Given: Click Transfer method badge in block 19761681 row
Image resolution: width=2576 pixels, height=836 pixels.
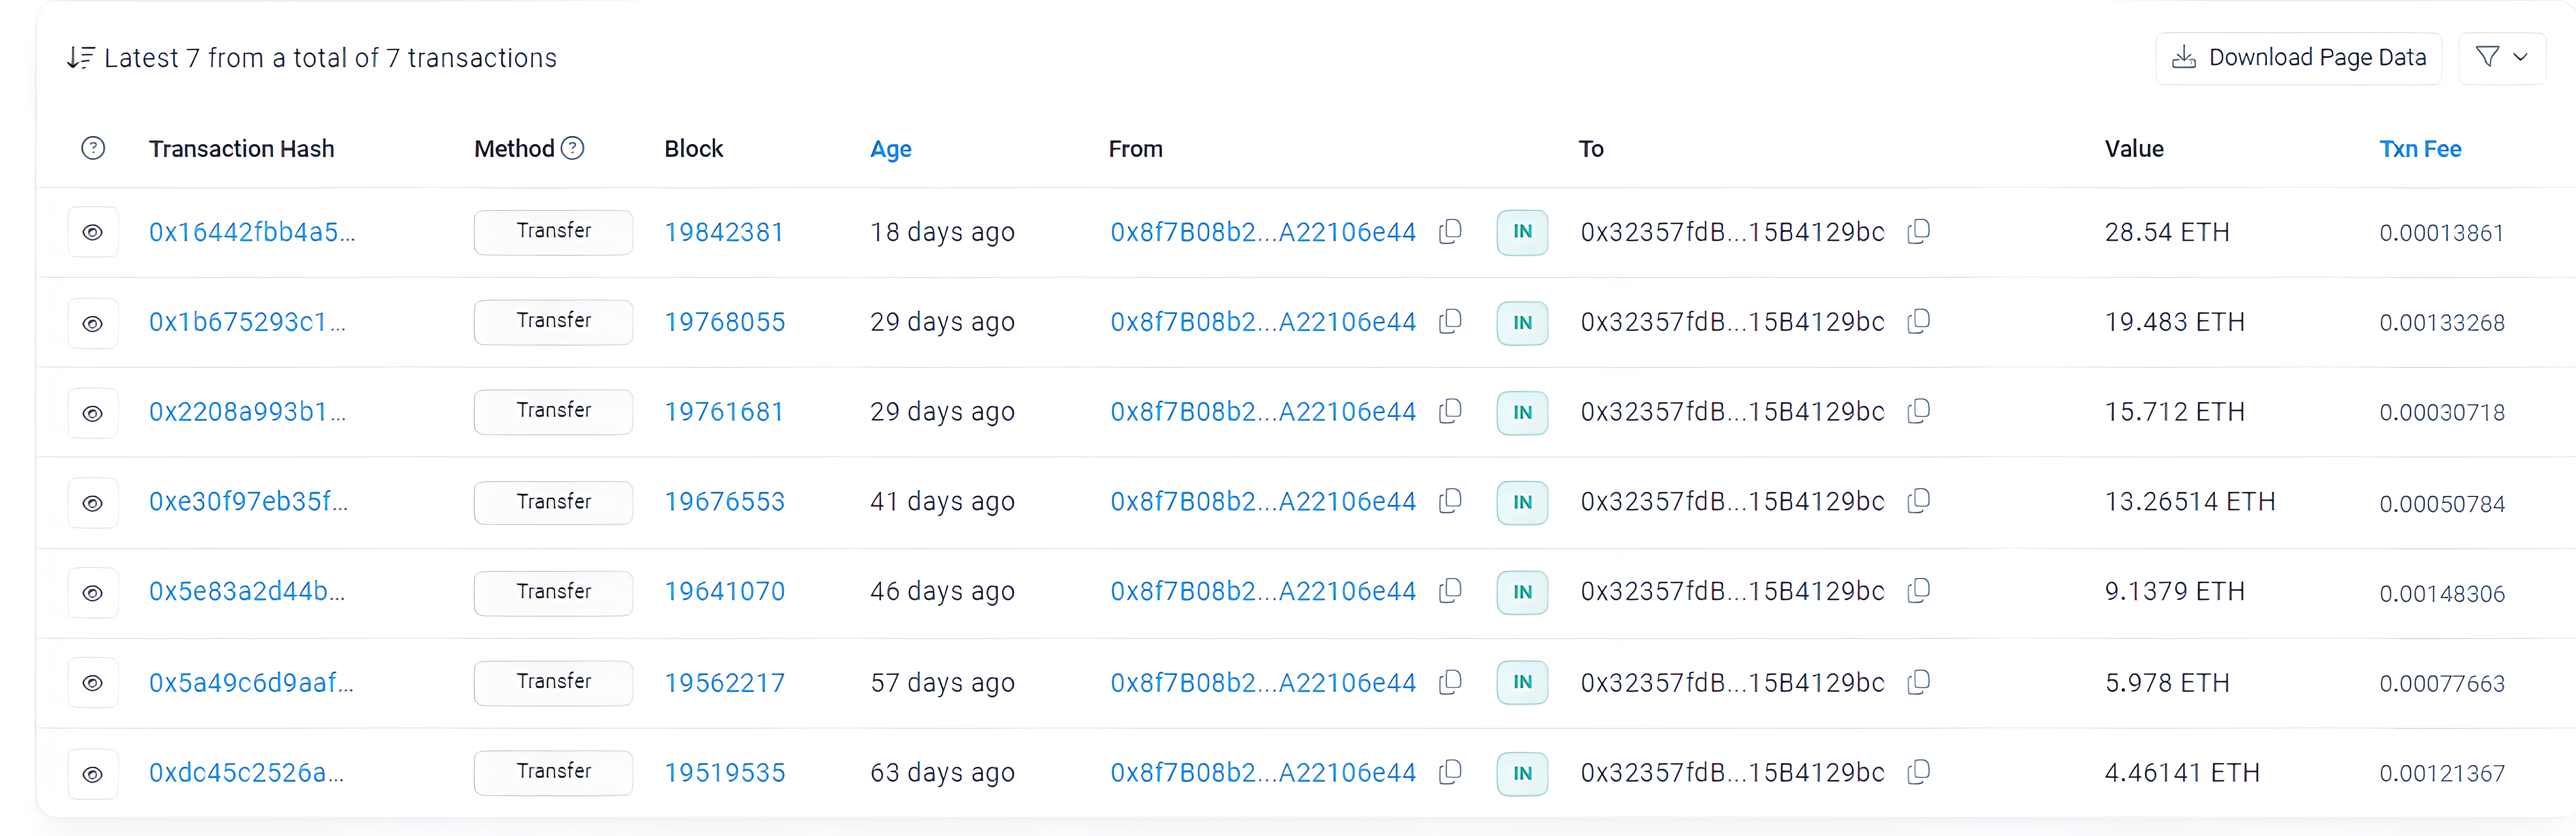Looking at the screenshot, I should point(553,411).
